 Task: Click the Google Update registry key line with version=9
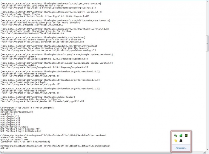[56, 63]
